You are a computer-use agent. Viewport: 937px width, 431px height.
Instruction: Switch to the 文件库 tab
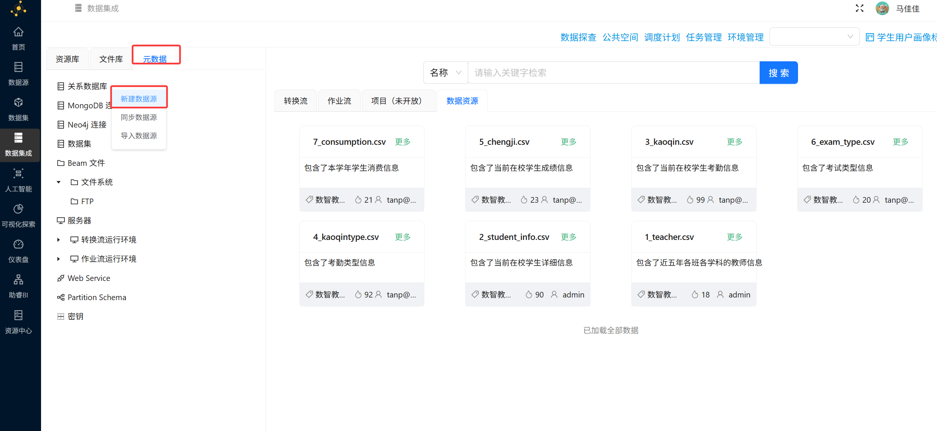point(111,59)
